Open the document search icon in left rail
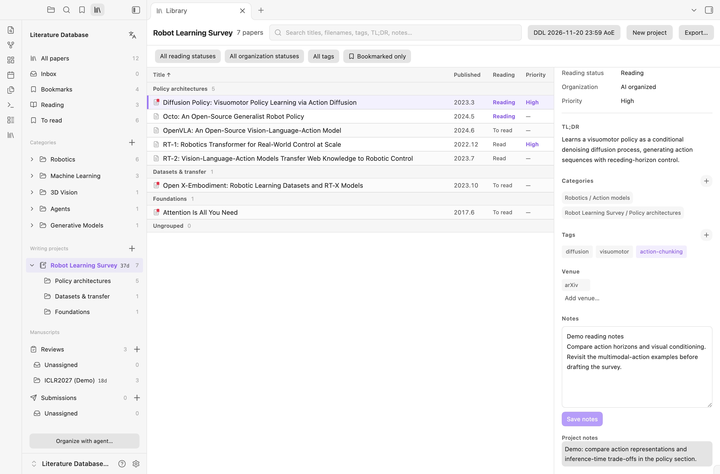720x474 pixels. point(10,30)
